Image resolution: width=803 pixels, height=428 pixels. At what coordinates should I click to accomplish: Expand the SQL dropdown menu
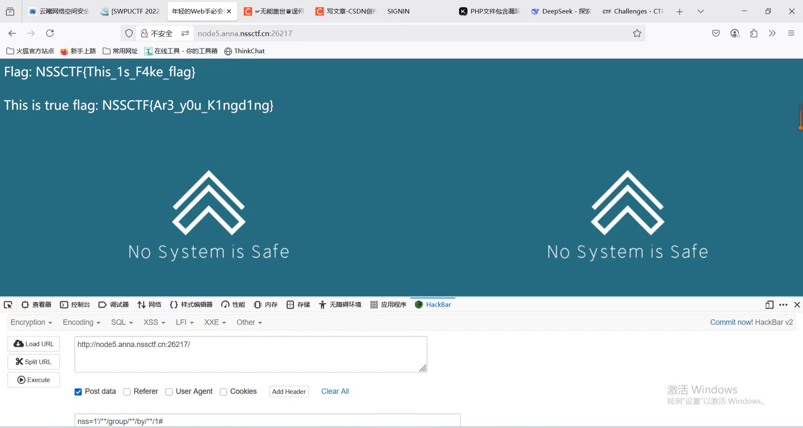point(122,322)
